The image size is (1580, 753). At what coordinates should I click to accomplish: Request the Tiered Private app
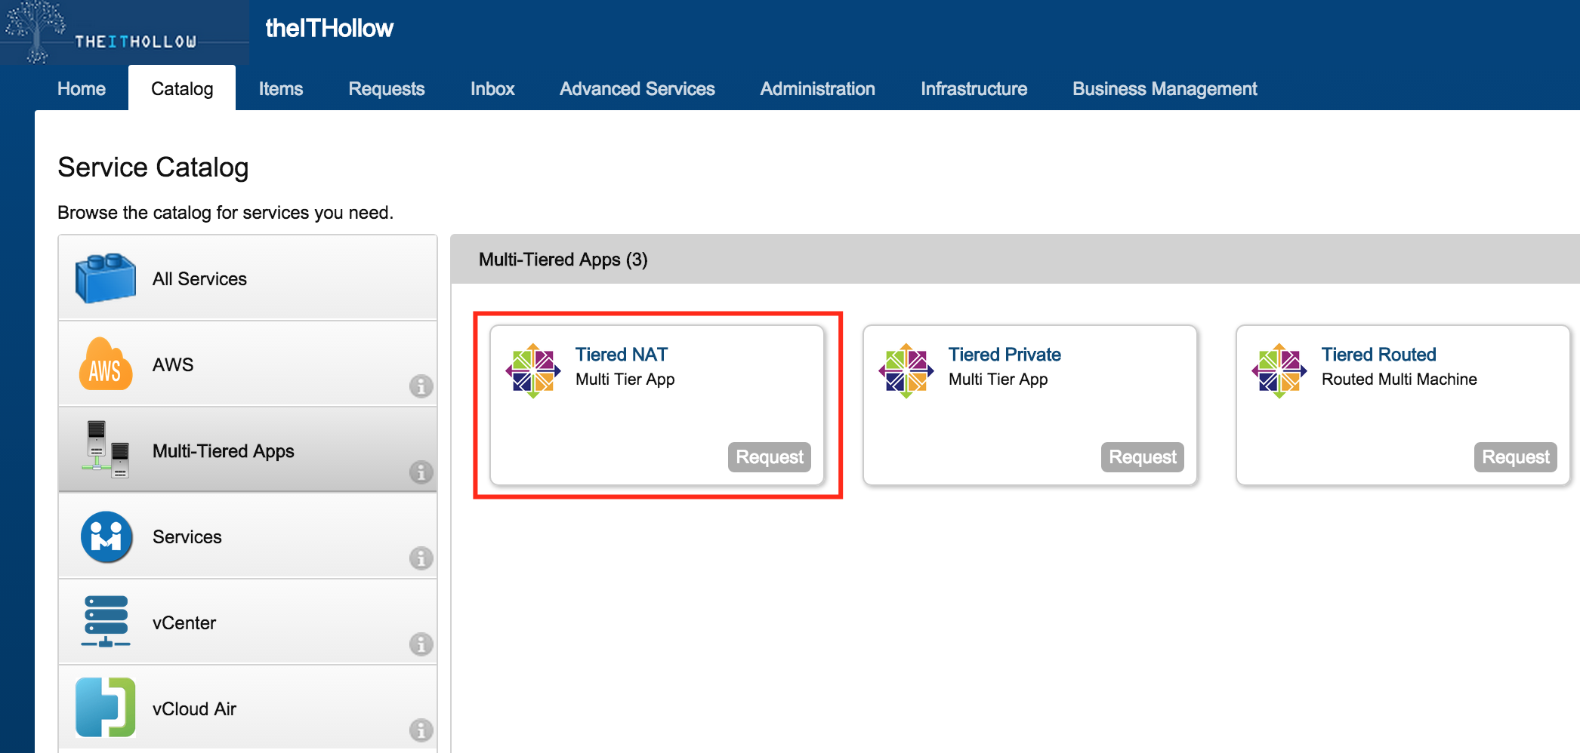pyautogui.click(x=1142, y=457)
